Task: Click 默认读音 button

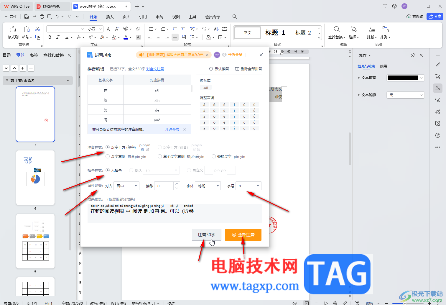Action: [x=219, y=69]
